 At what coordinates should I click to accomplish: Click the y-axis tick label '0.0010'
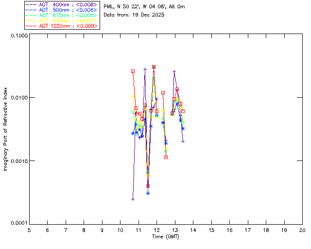pos(19,161)
